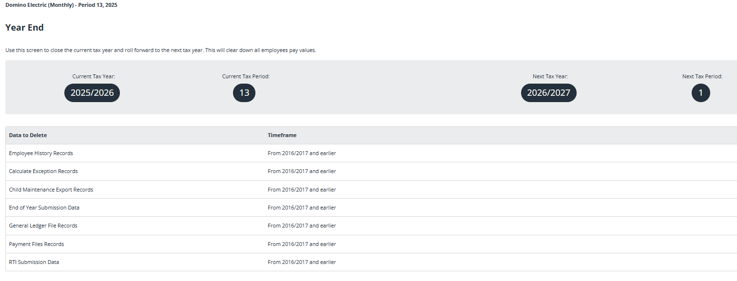The height and width of the screenshot is (281, 737).
Task: Click the Next Tax Year label
Action: pyautogui.click(x=550, y=76)
